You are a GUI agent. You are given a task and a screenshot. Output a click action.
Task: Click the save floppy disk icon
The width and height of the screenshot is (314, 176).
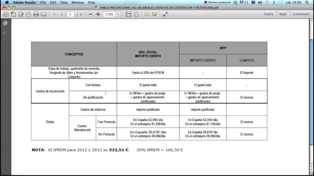coord(28,14)
